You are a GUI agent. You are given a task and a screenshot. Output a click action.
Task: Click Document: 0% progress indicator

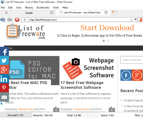tap(16, 115)
